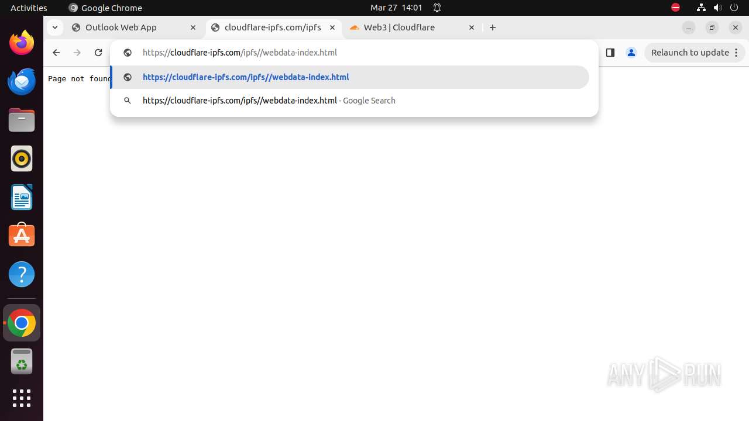Minimize the Chrome window
The height and width of the screenshot is (421, 749).
689,27
